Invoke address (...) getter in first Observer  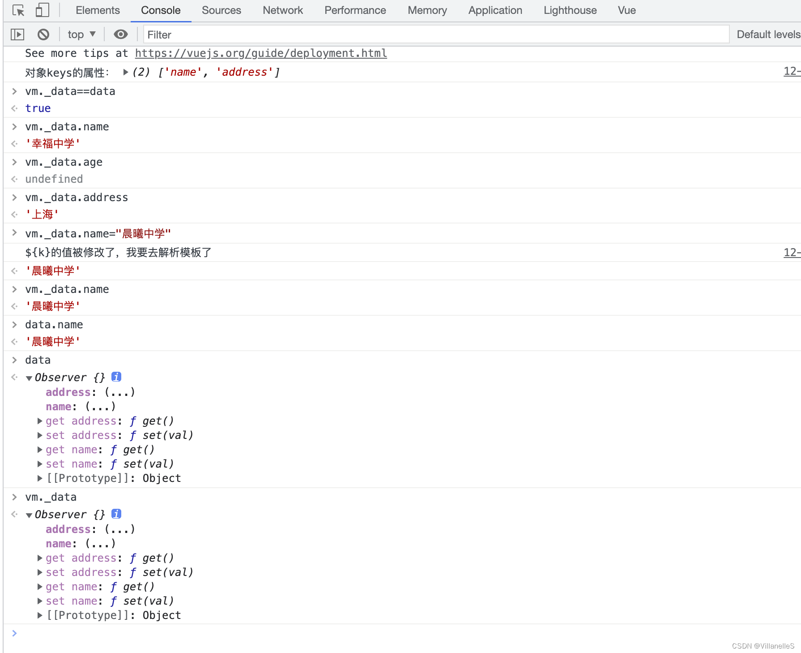coord(120,392)
